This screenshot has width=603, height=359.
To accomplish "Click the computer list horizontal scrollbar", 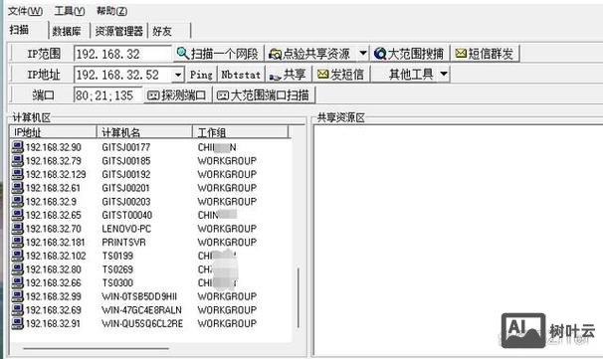I will [x=97, y=349].
